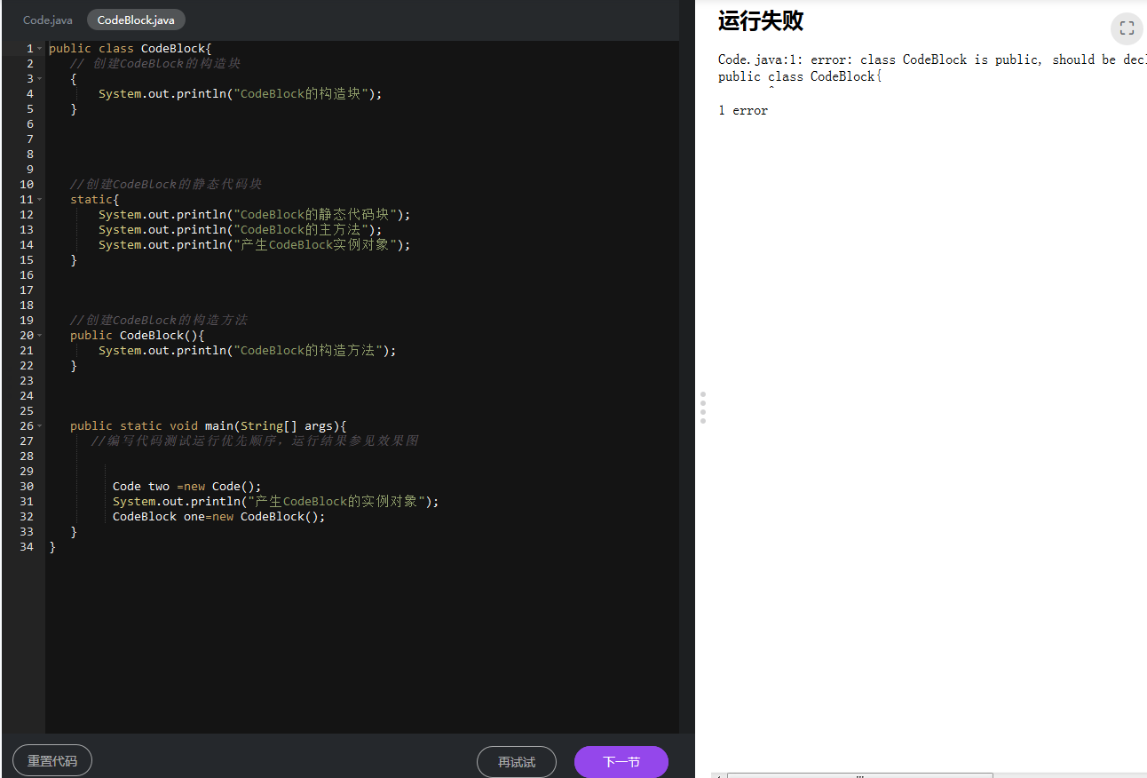The height and width of the screenshot is (778, 1147).
Task: Expand output panel with fullscreen icon
Action: tap(1127, 28)
